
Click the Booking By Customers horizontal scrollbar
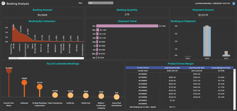point(46,58)
